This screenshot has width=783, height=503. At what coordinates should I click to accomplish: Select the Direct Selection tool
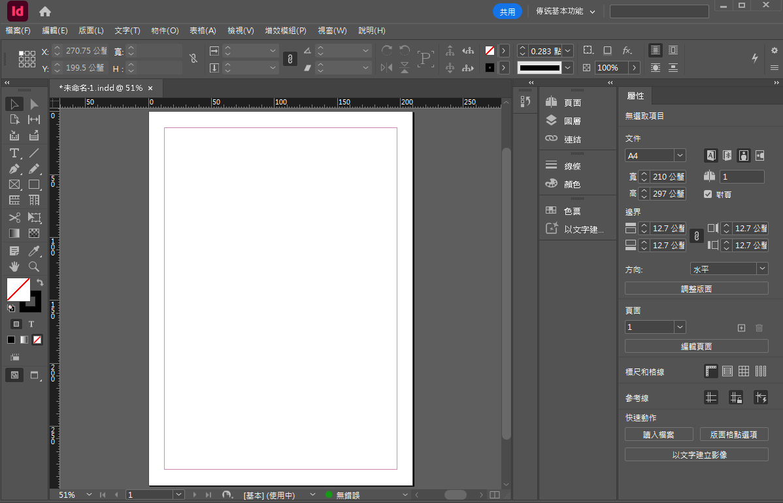(x=34, y=104)
